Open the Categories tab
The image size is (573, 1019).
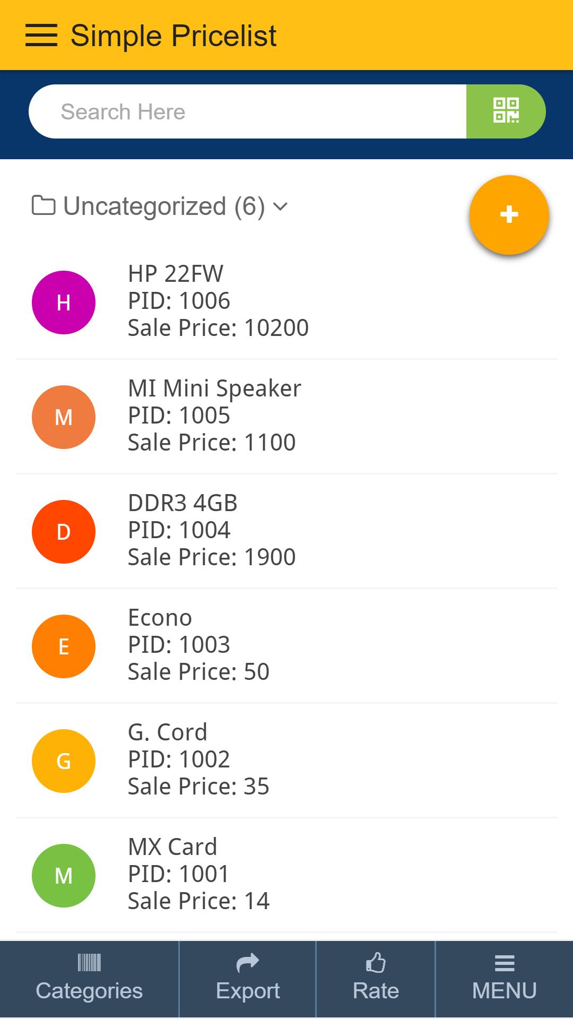(x=89, y=979)
